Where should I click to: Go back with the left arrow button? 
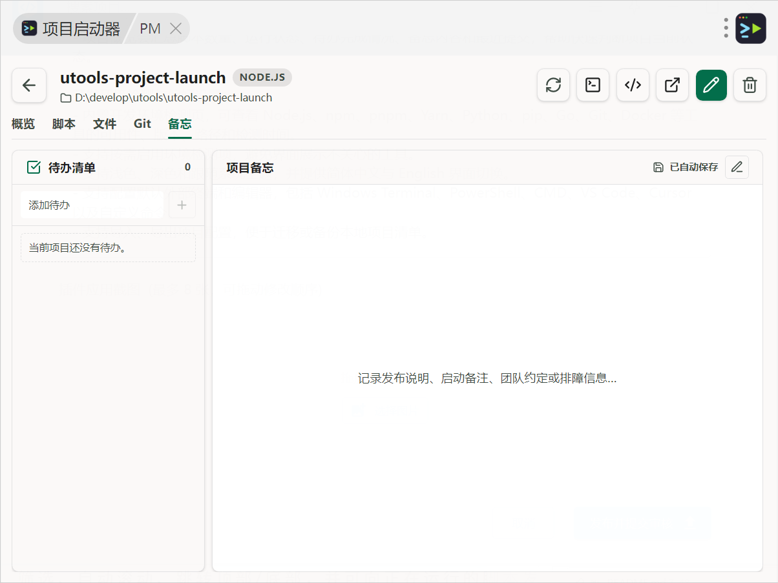(x=29, y=85)
